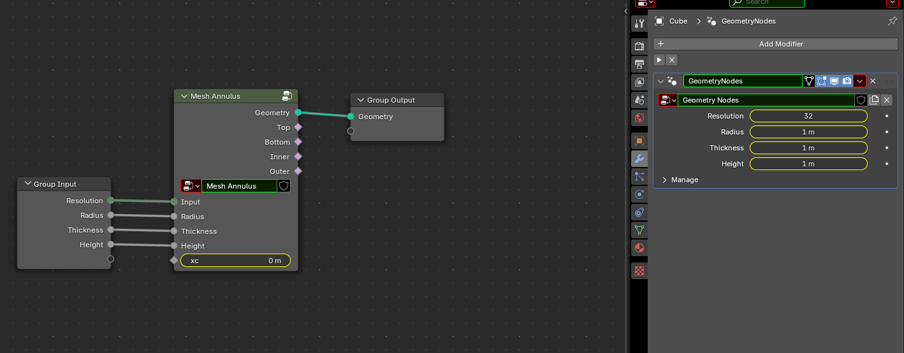The height and width of the screenshot is (353, 904).
Task: Click the Height 1 m field in modifier
Action: (808, 164)
